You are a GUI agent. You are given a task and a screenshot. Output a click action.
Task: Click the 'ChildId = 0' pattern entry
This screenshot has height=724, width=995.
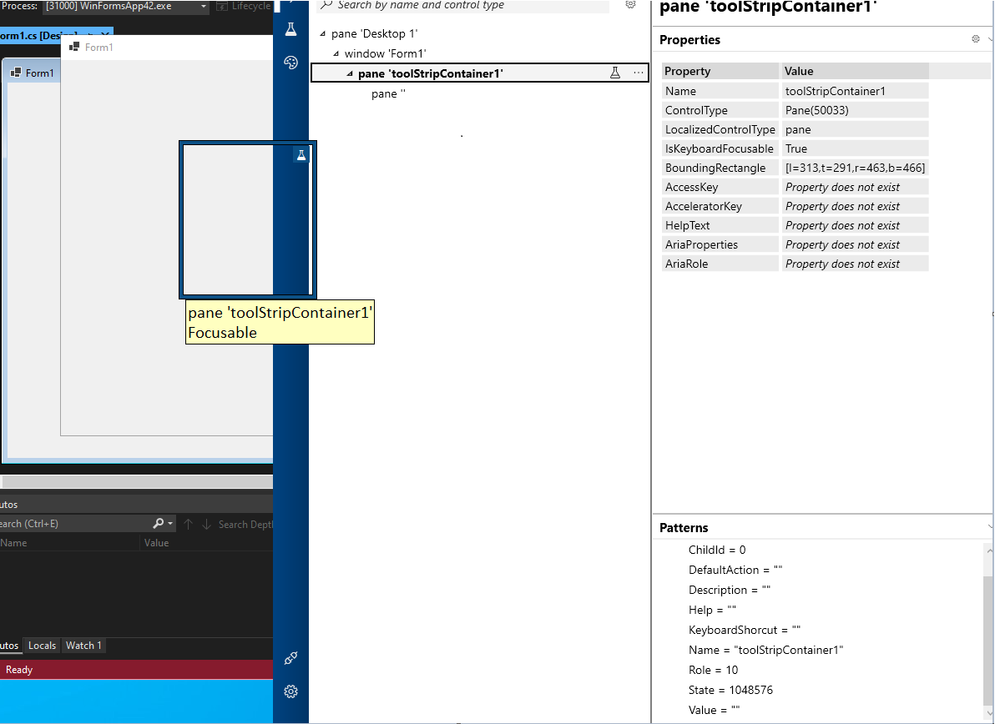[x=717, y=550]
